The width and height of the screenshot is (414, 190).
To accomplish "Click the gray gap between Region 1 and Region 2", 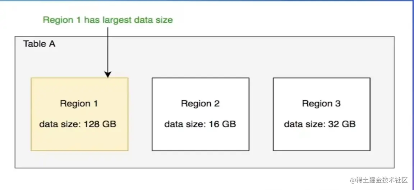I will [140, 114].
